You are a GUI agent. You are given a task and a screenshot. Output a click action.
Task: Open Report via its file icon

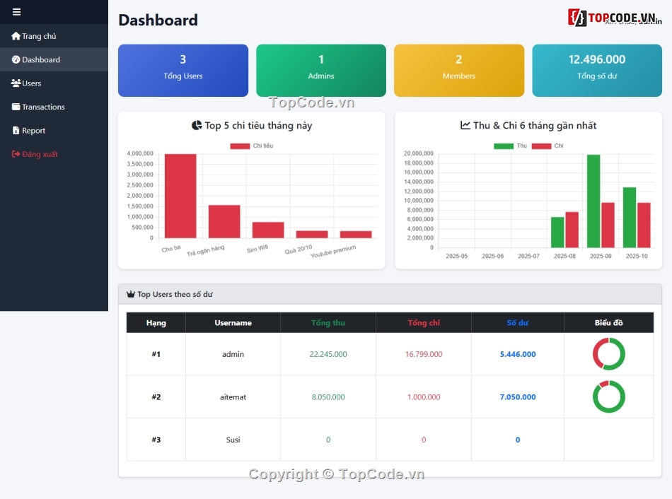click(16, 130)
